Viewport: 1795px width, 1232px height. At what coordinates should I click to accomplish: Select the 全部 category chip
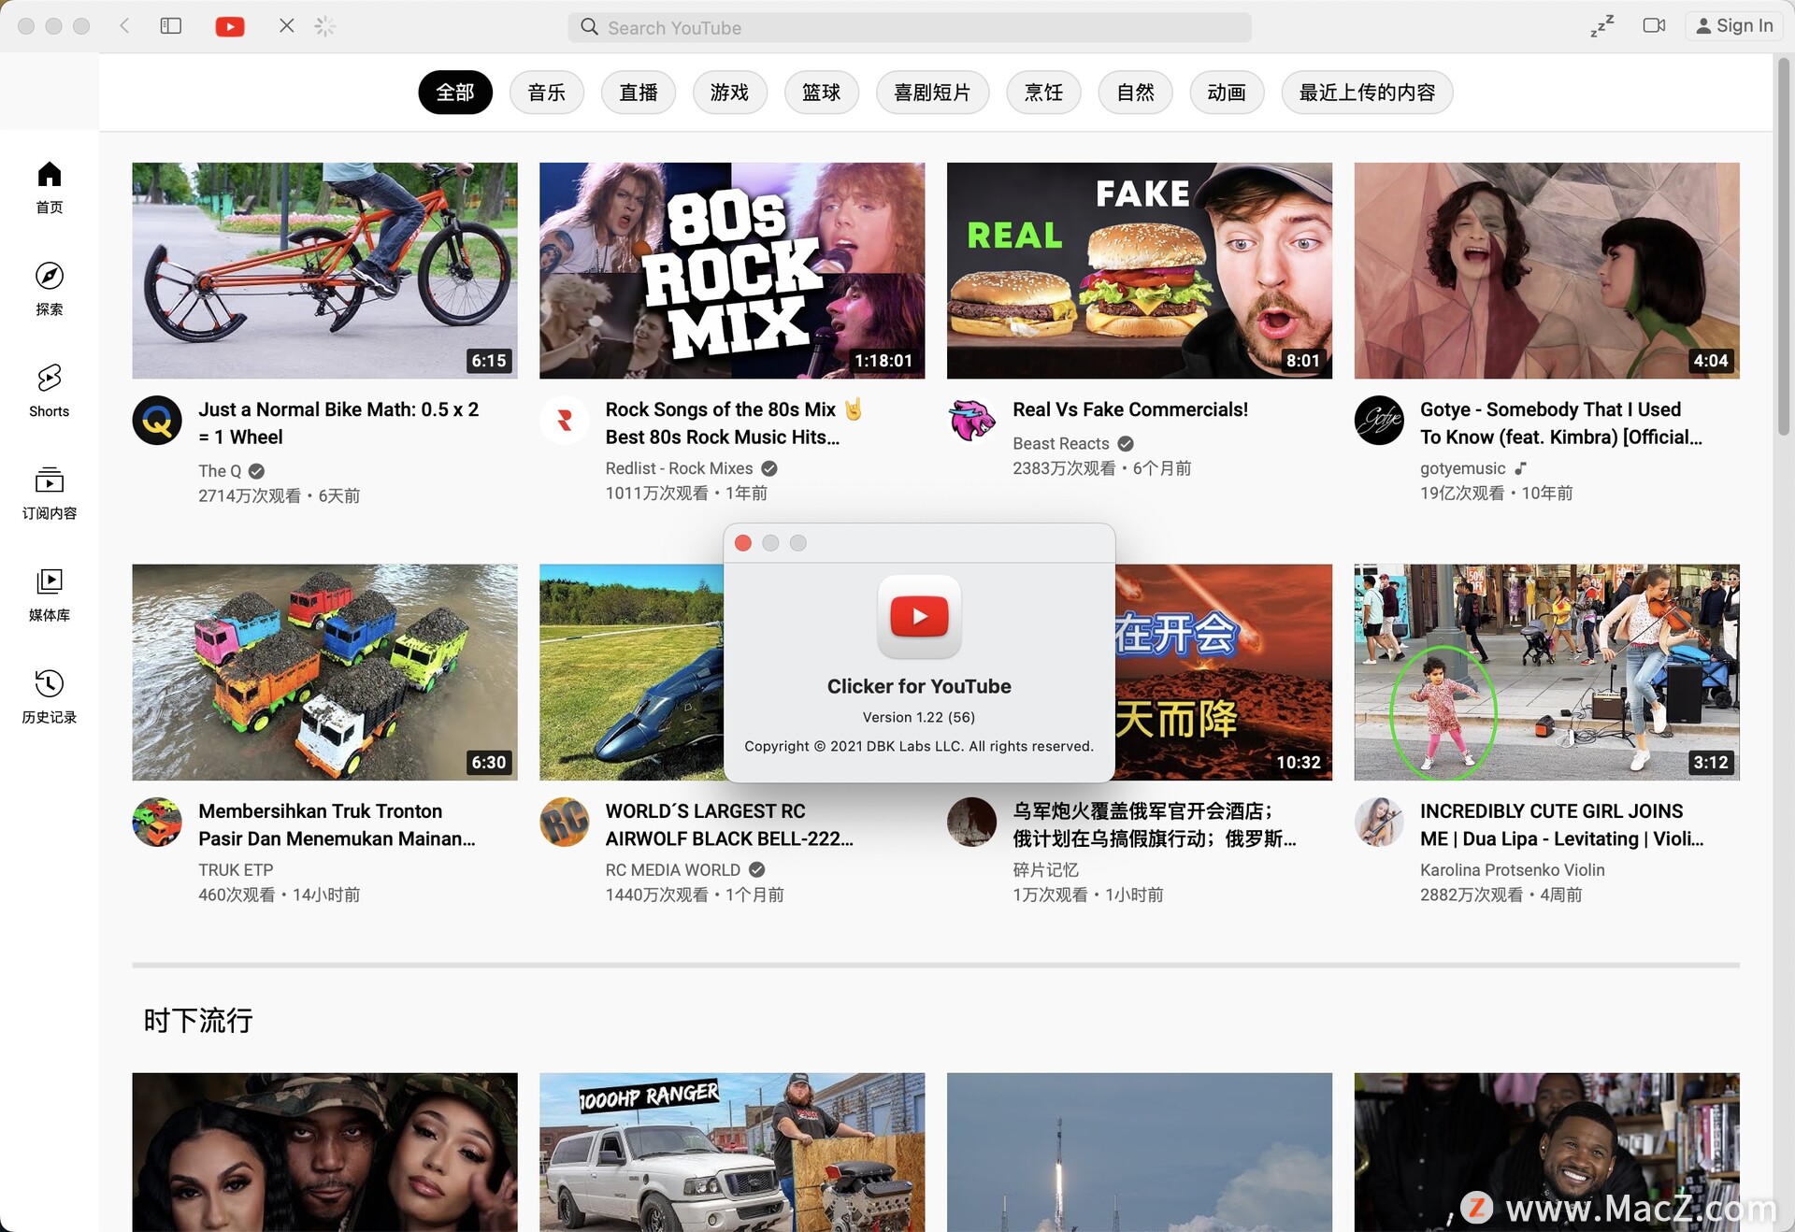455,92
